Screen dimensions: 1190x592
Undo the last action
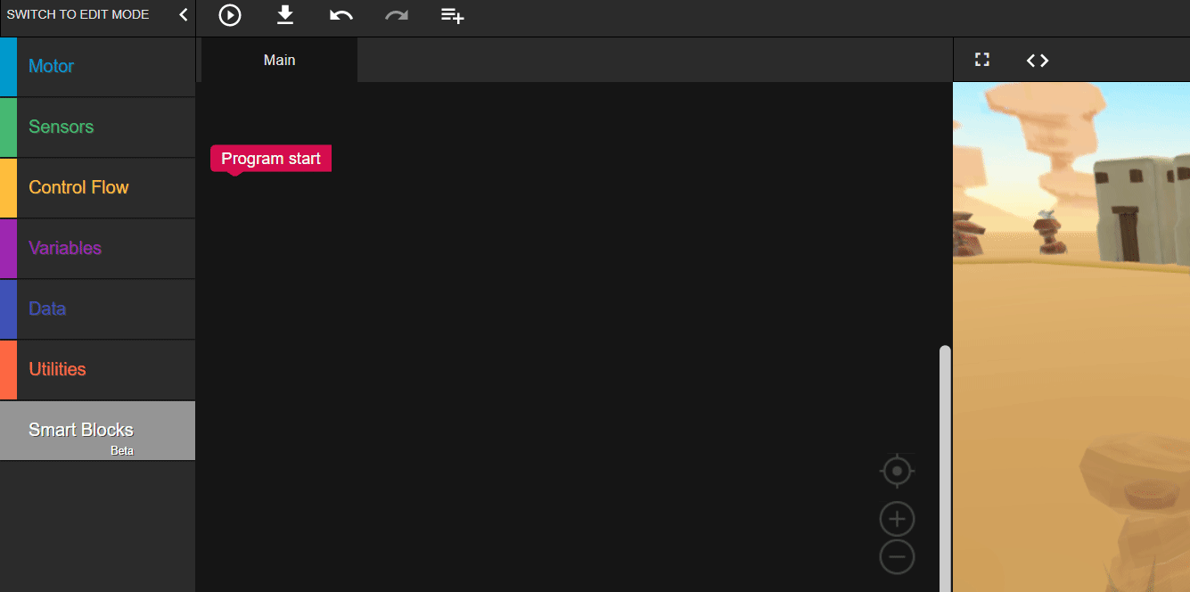(x=341, y=15)
